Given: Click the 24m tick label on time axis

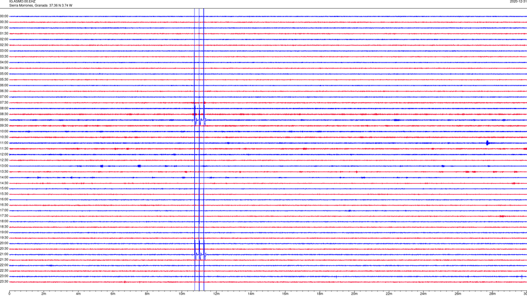Looking at the screenshot, I should coord(423,294).
